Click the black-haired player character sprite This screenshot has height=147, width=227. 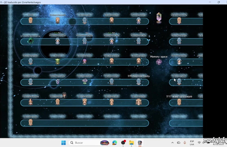click(x=64, y=95)
